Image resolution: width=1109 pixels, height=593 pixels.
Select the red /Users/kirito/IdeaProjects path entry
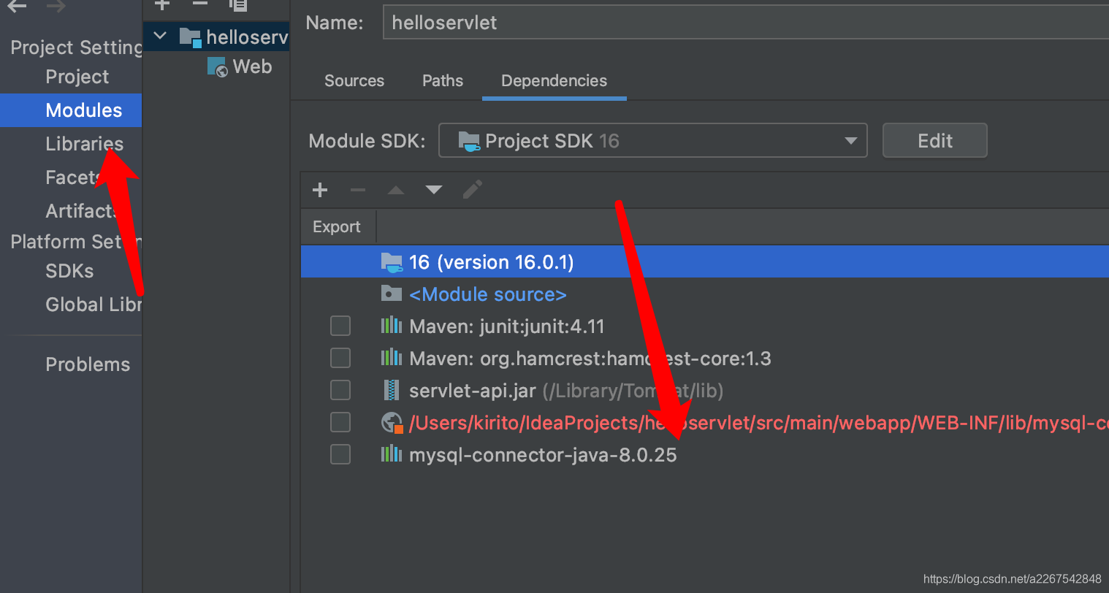click(759, 423)
